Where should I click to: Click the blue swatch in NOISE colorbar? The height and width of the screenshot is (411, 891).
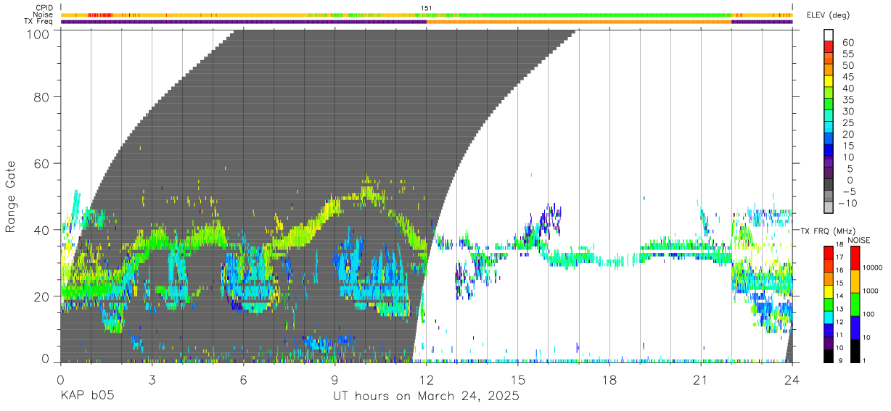[855, 326]
